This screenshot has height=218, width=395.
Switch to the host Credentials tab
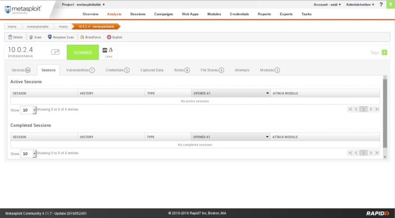point(118,70)
